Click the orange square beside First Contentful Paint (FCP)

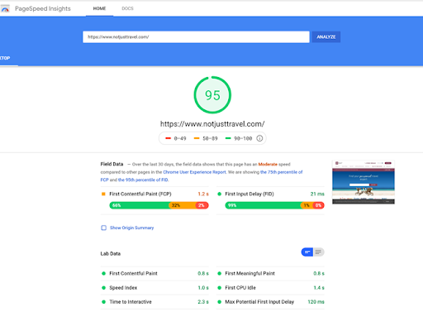(103, 194)
